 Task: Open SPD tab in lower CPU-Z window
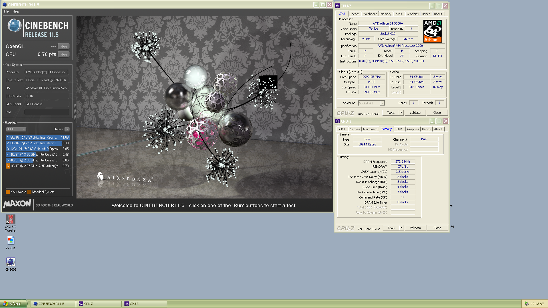tap(399, 129)
